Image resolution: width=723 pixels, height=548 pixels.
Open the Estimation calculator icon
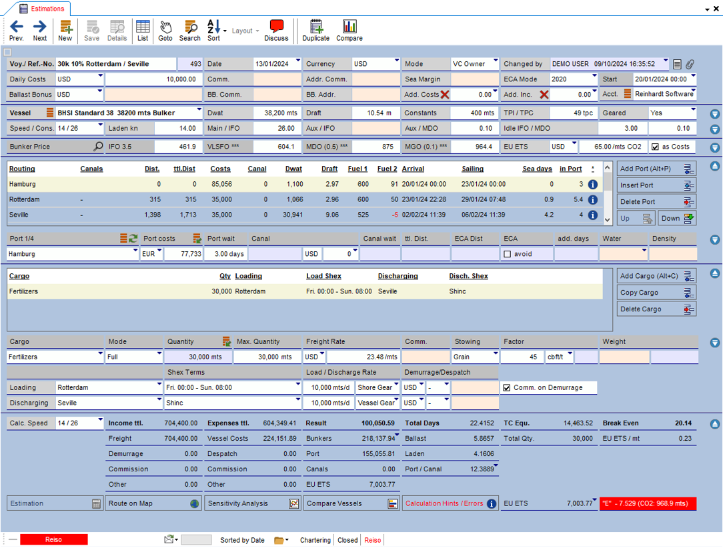tap(96, 504)
